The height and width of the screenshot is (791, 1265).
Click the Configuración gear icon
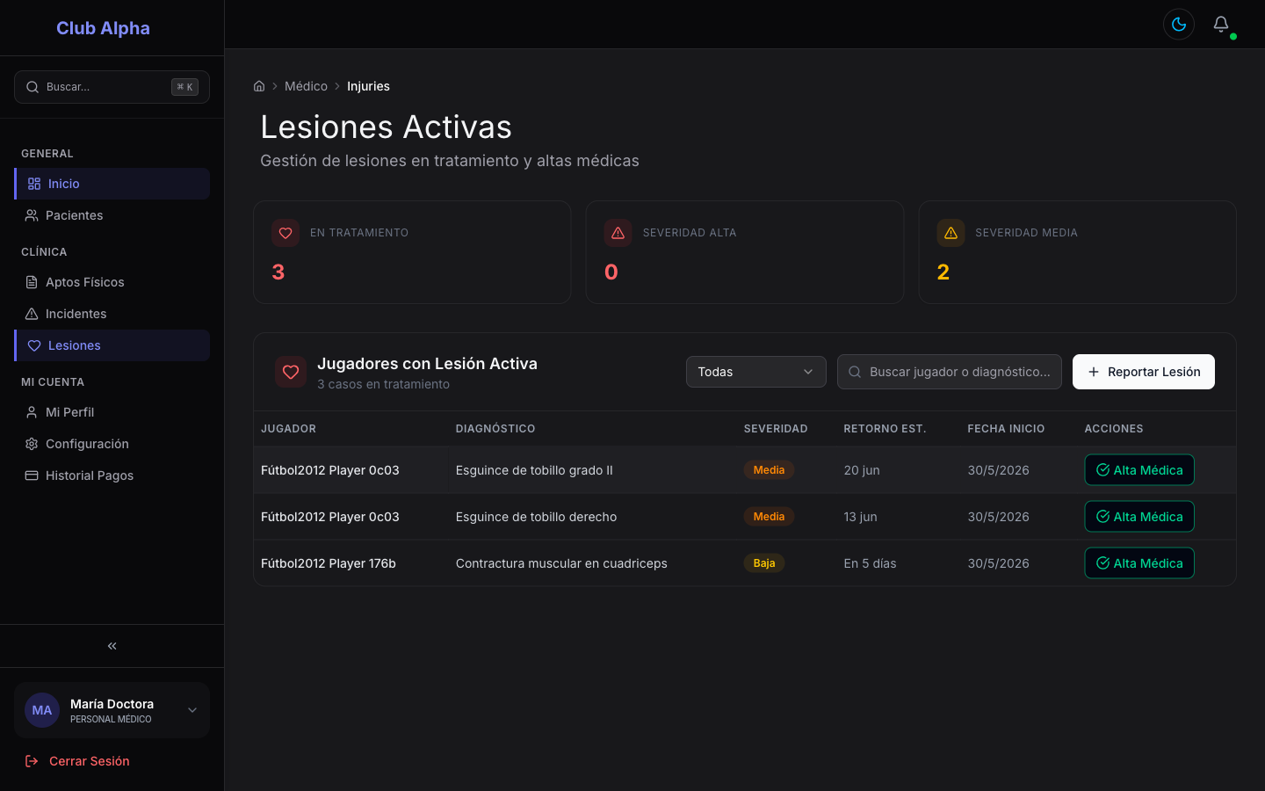pos(32,444)
